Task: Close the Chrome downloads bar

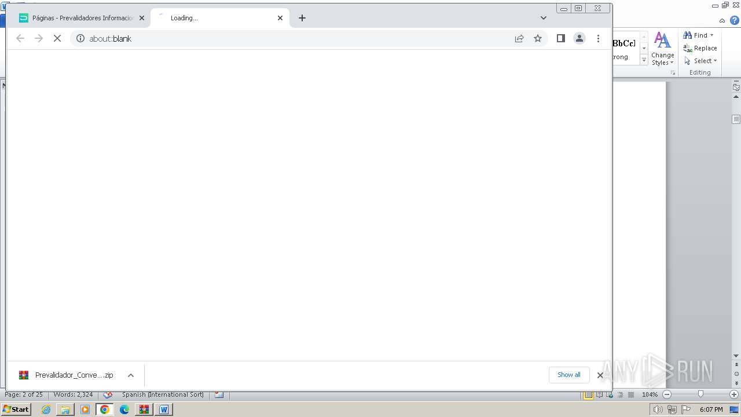Action: (x=600, y=375)
